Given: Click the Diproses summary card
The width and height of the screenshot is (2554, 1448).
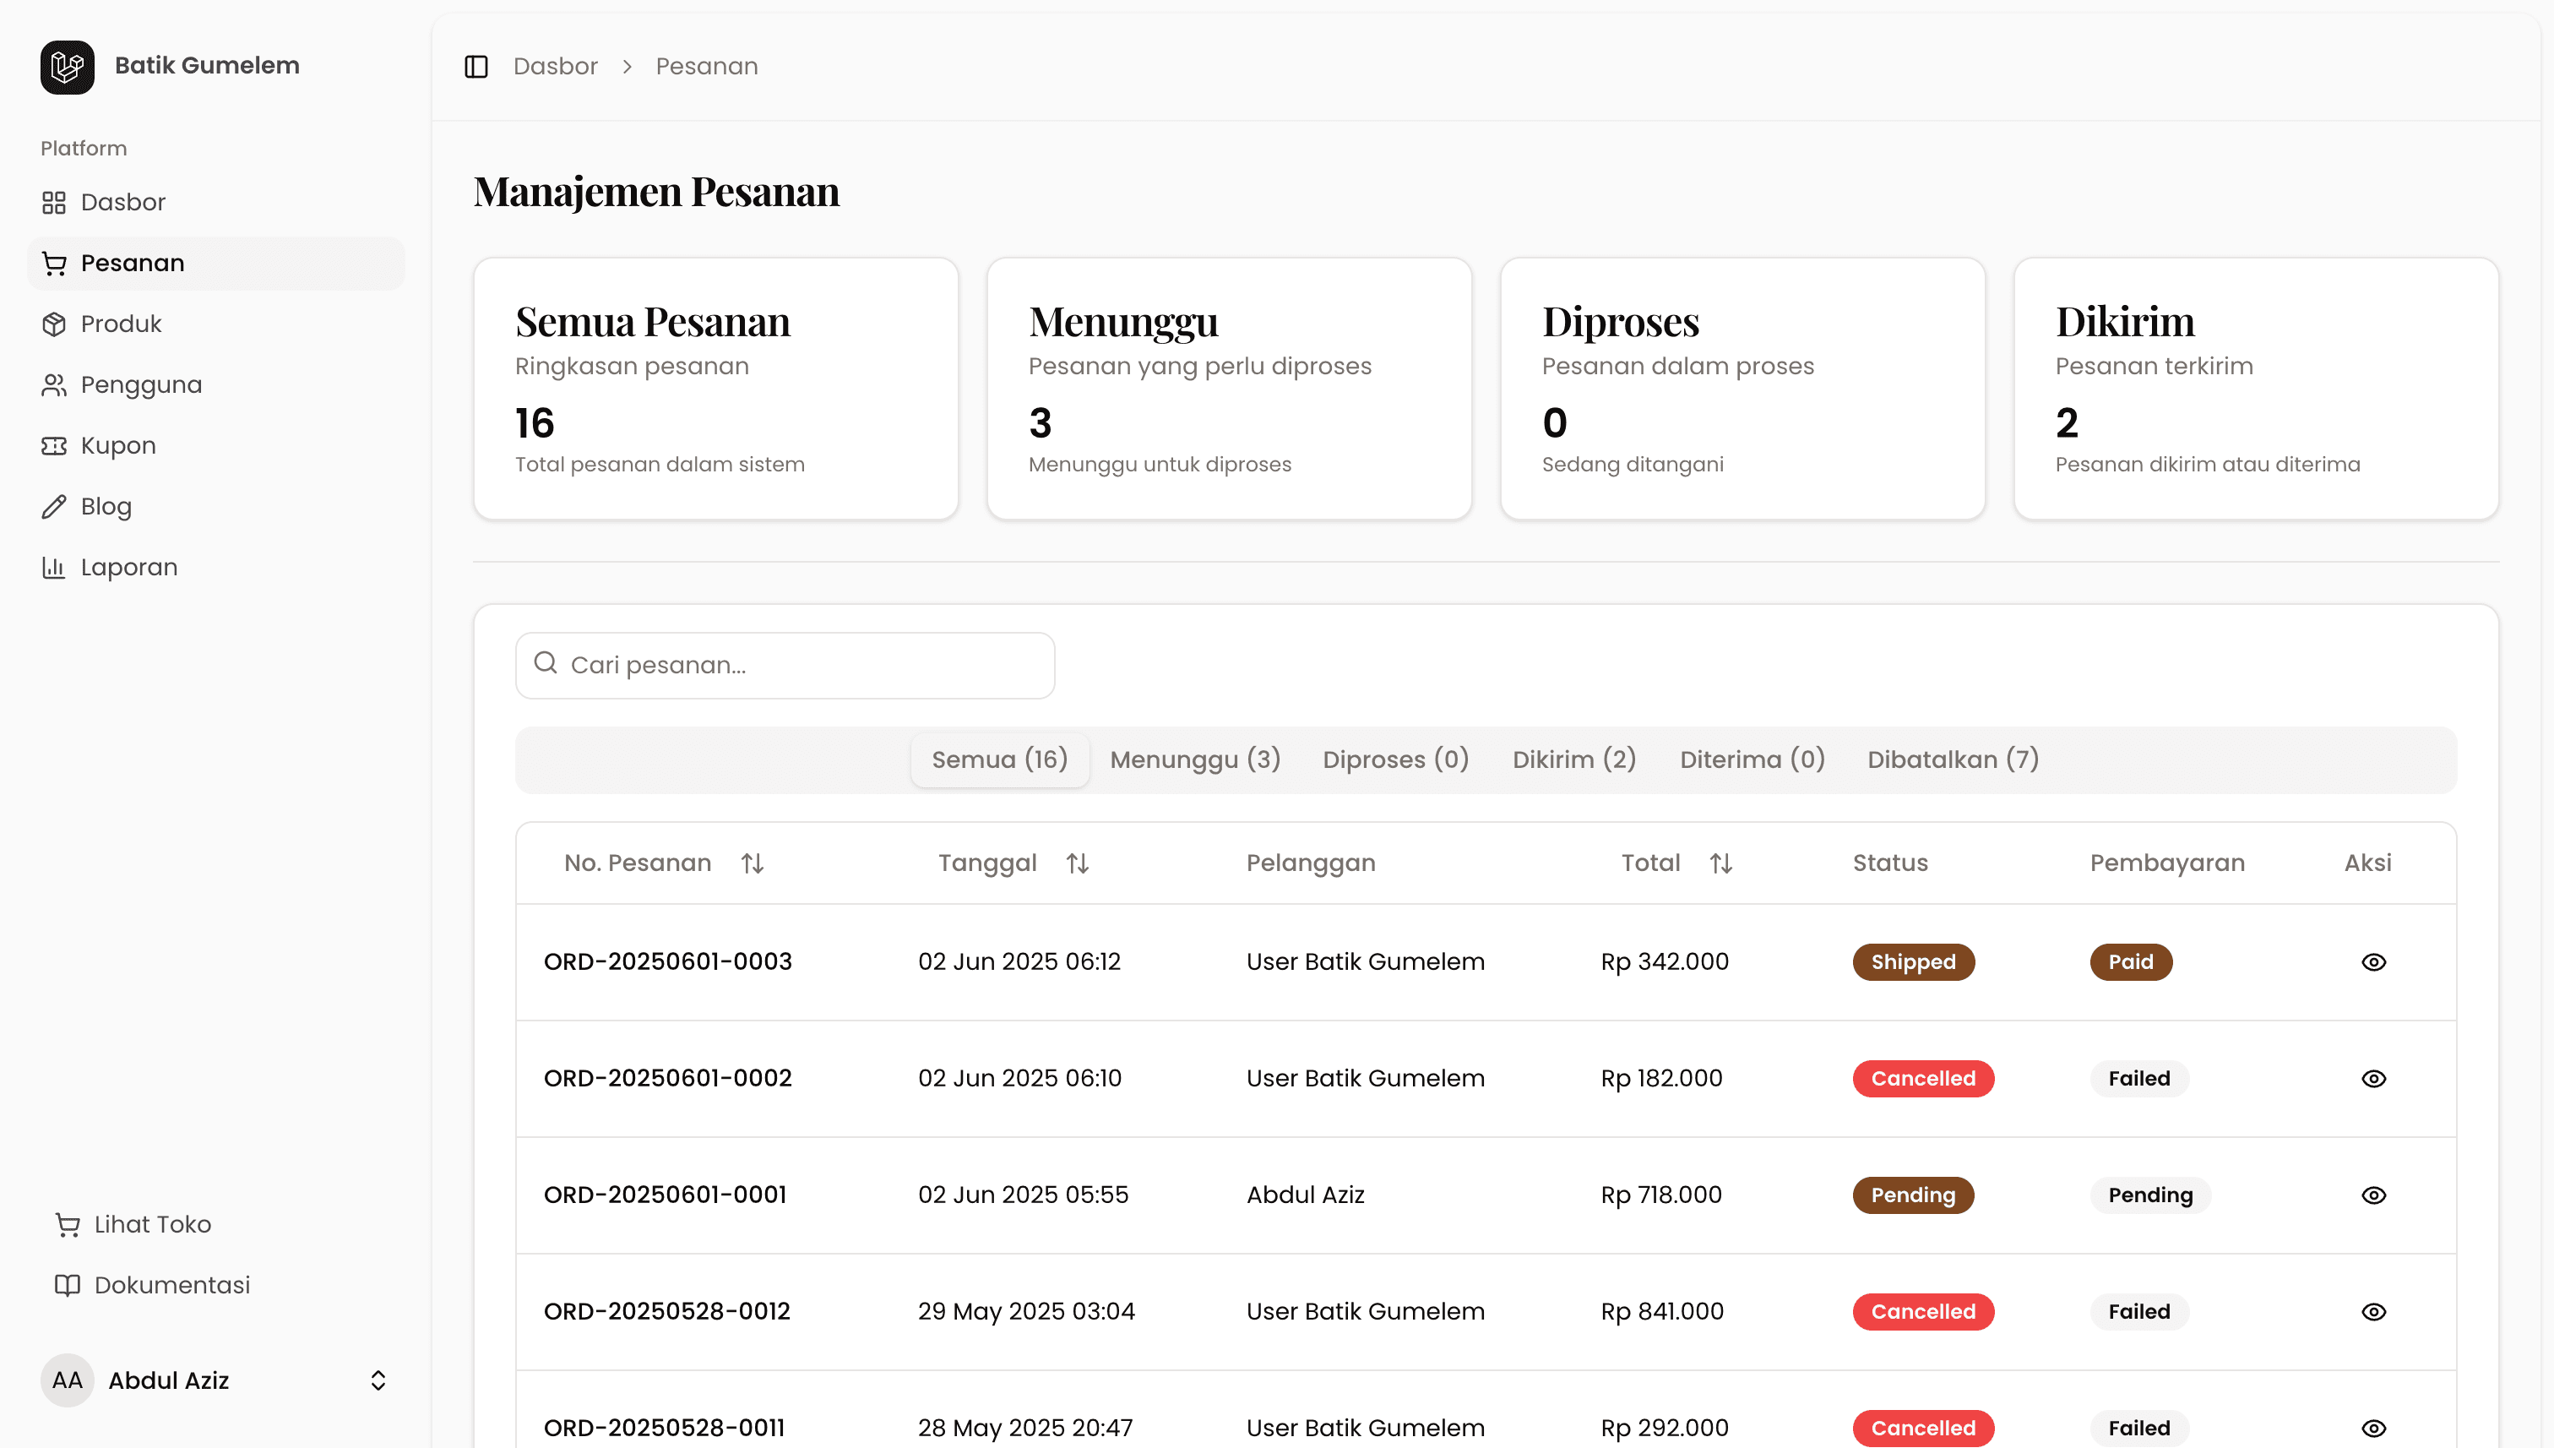Looking at the screenshot, I should pos(1742,389).
